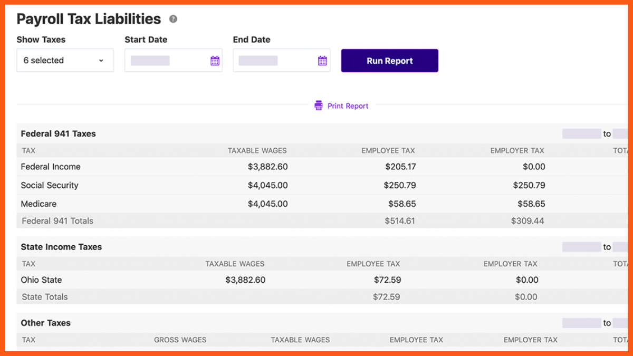
Task: Click the State Totals row
Action: click(x=45, y=297)
